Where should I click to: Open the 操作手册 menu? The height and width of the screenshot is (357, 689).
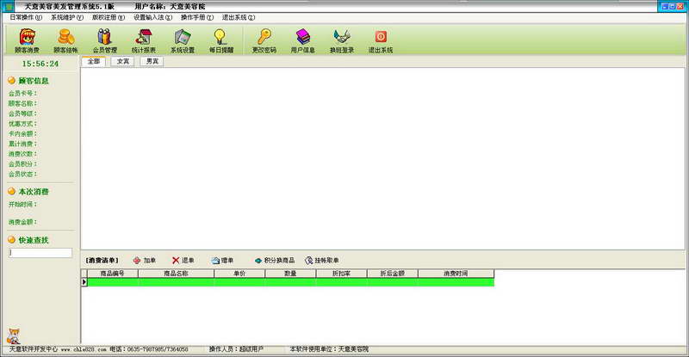(x=197, y=17)
